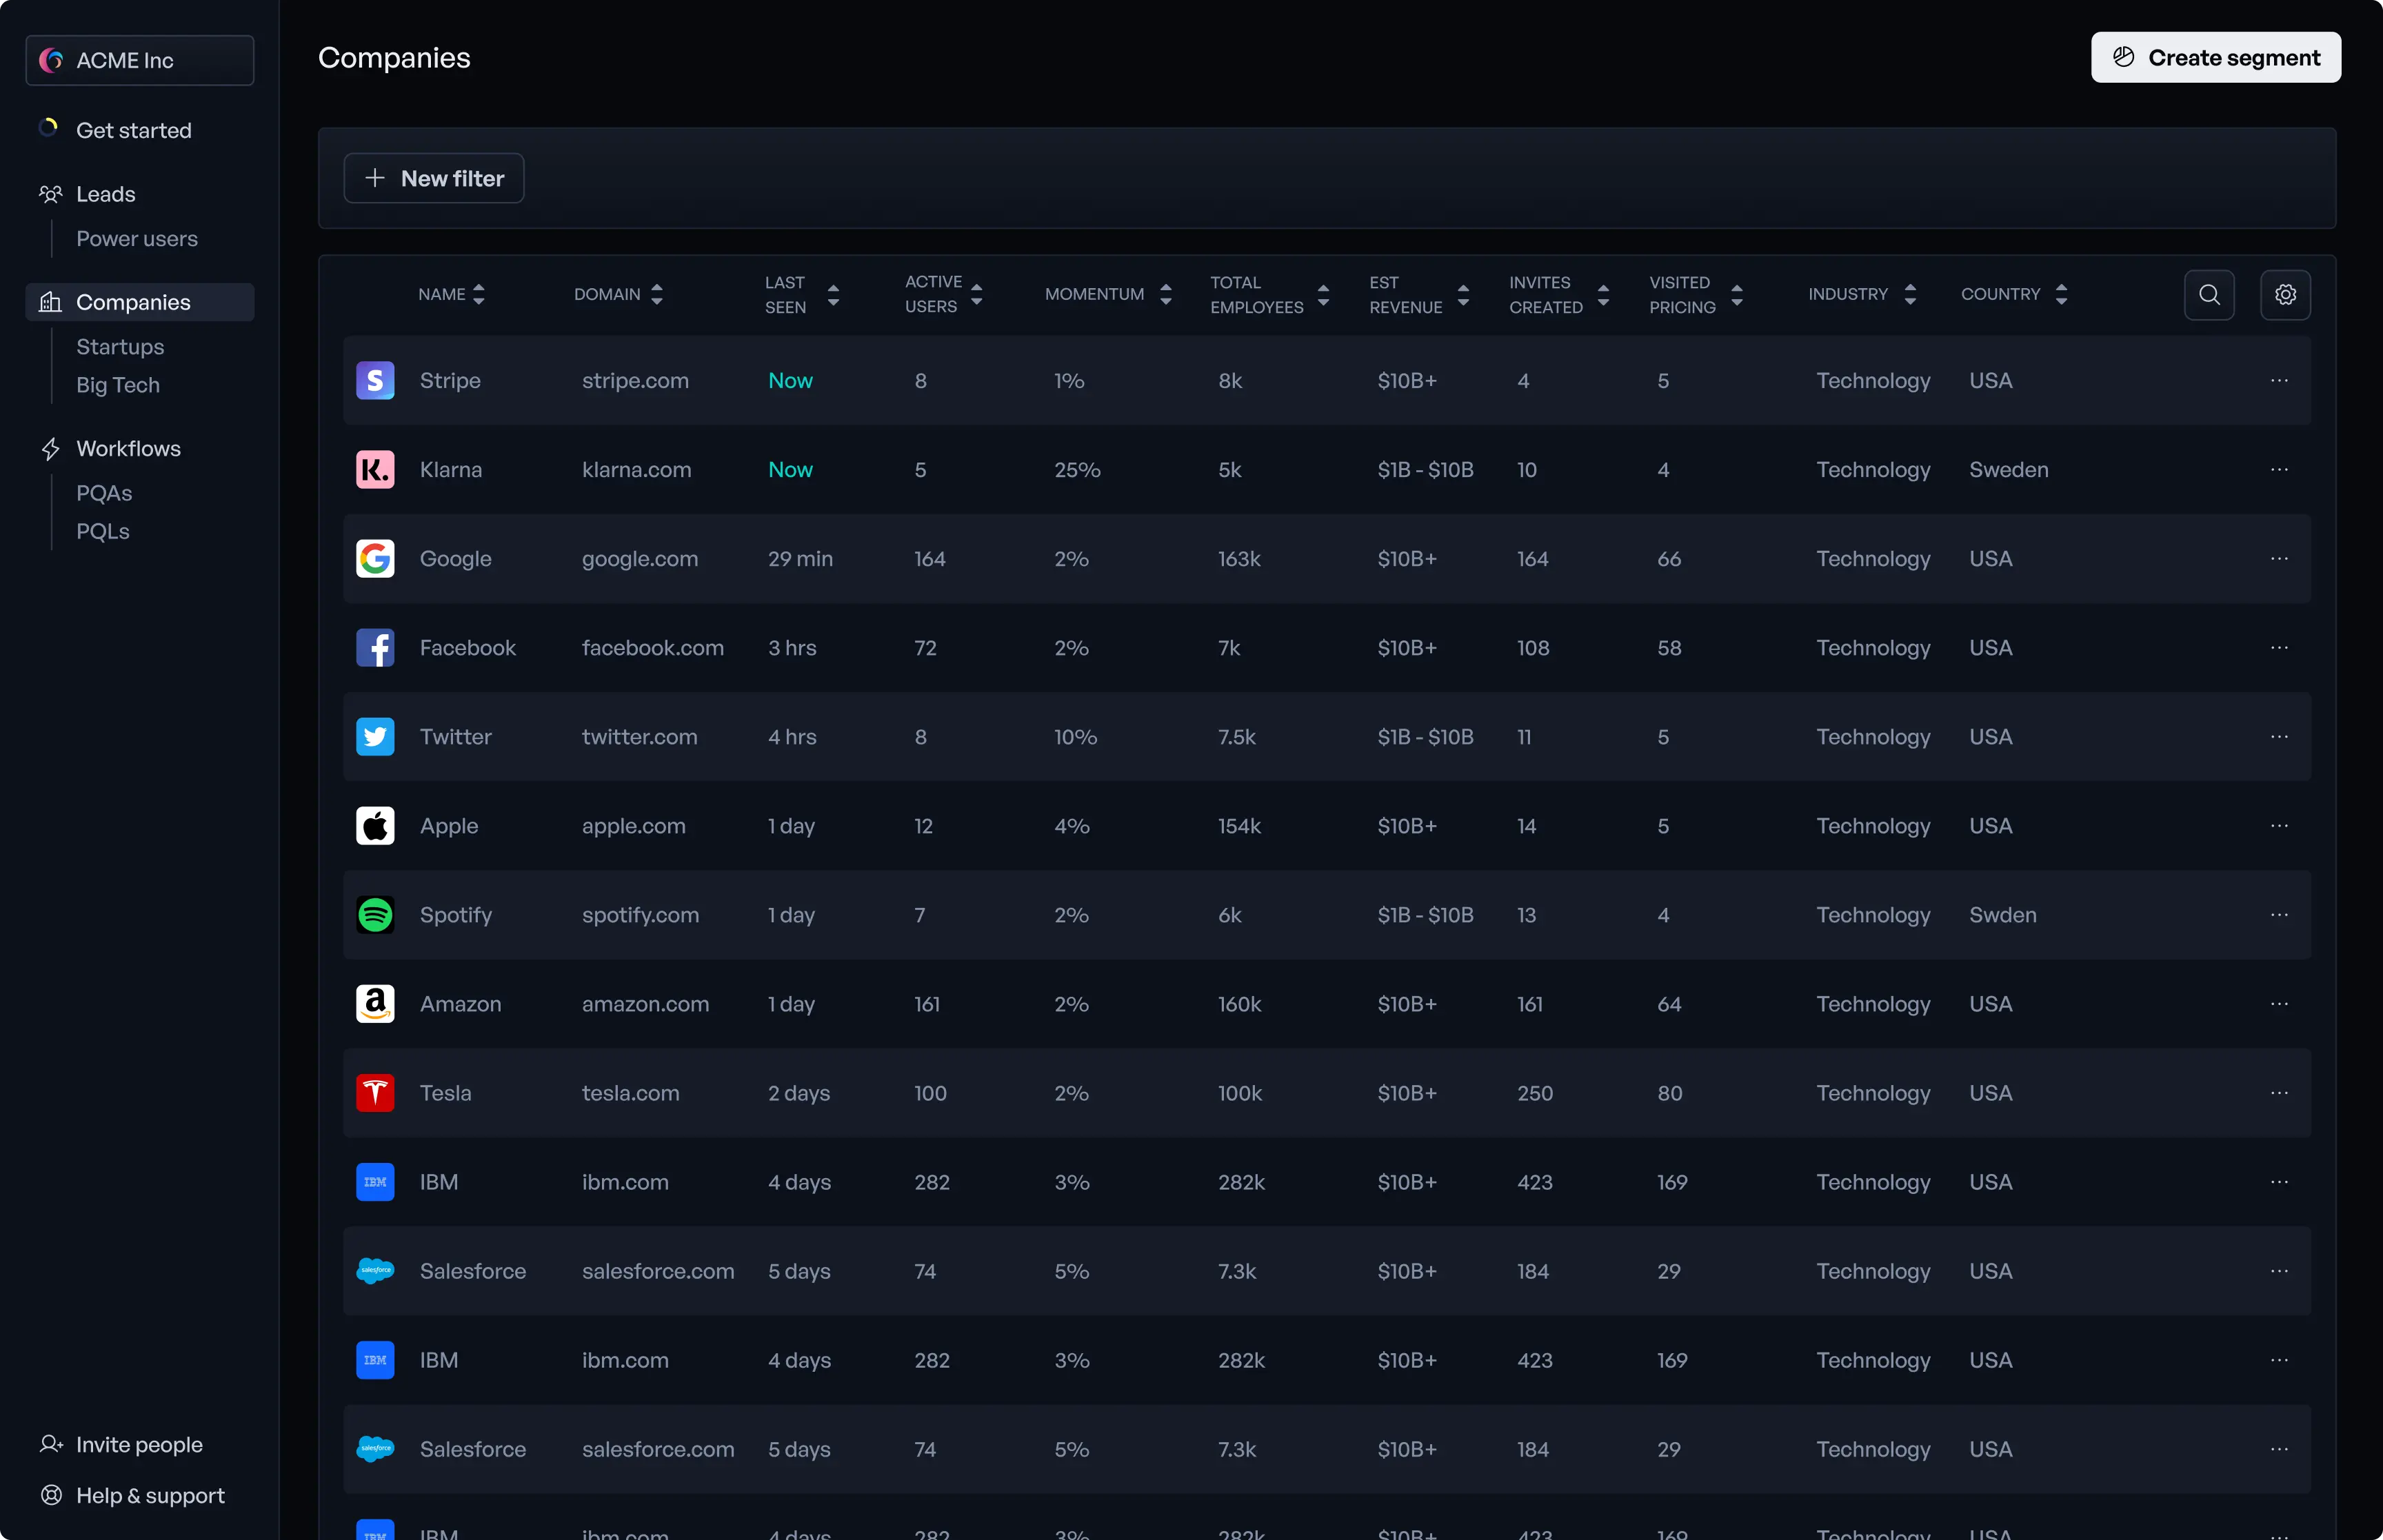Add a New filter
This screenshot has width=2383, height=1540.
[434, 178]
